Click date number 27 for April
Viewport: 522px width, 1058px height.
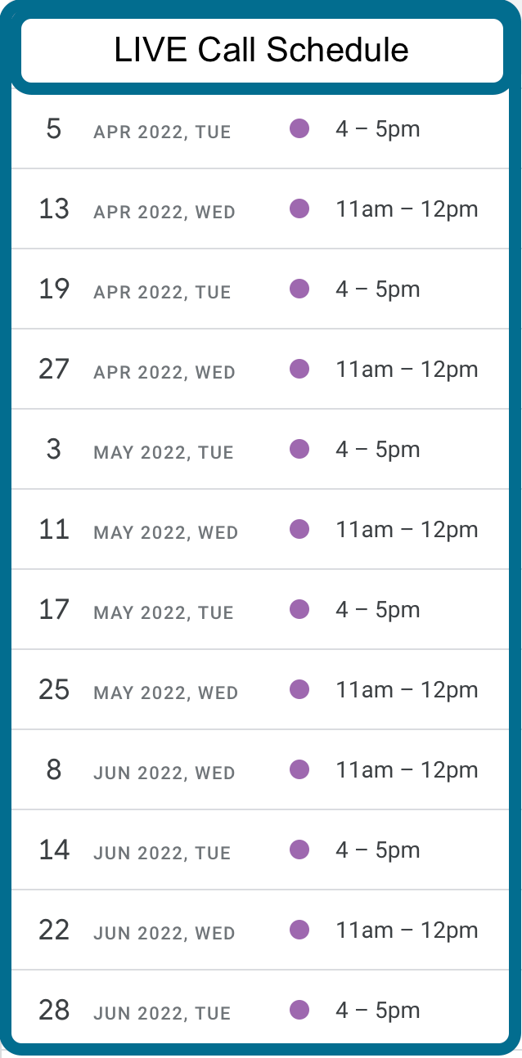pyautogui.click(x=54, y=369)
